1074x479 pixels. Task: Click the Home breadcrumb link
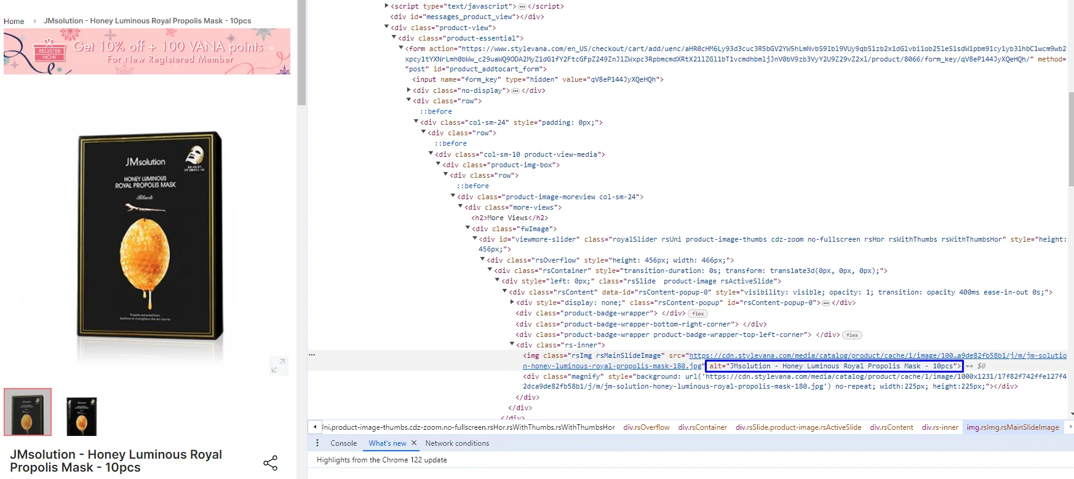point(14,21)
